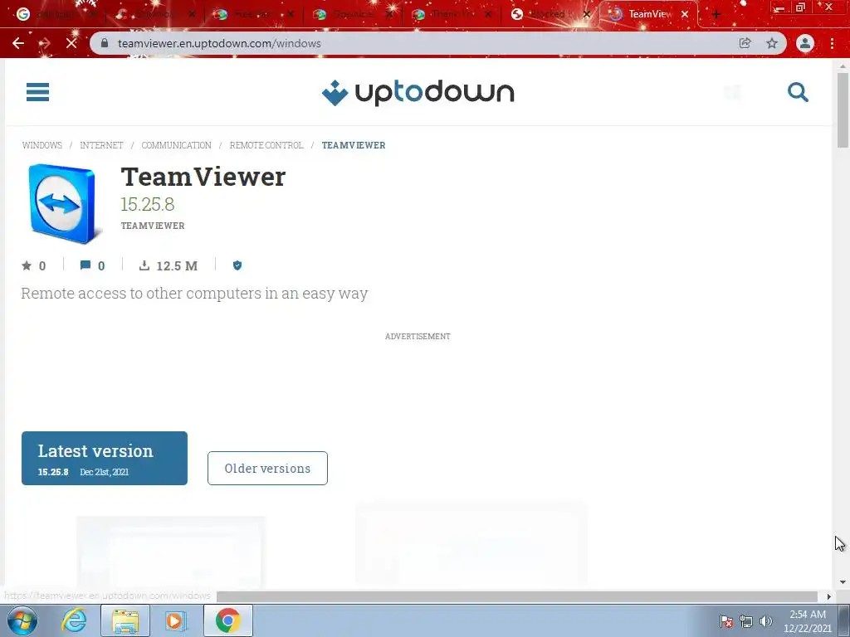Screen dimensions: 850x637
Task: Open the Uptodown hamburger menu
Action: (37, 92)
